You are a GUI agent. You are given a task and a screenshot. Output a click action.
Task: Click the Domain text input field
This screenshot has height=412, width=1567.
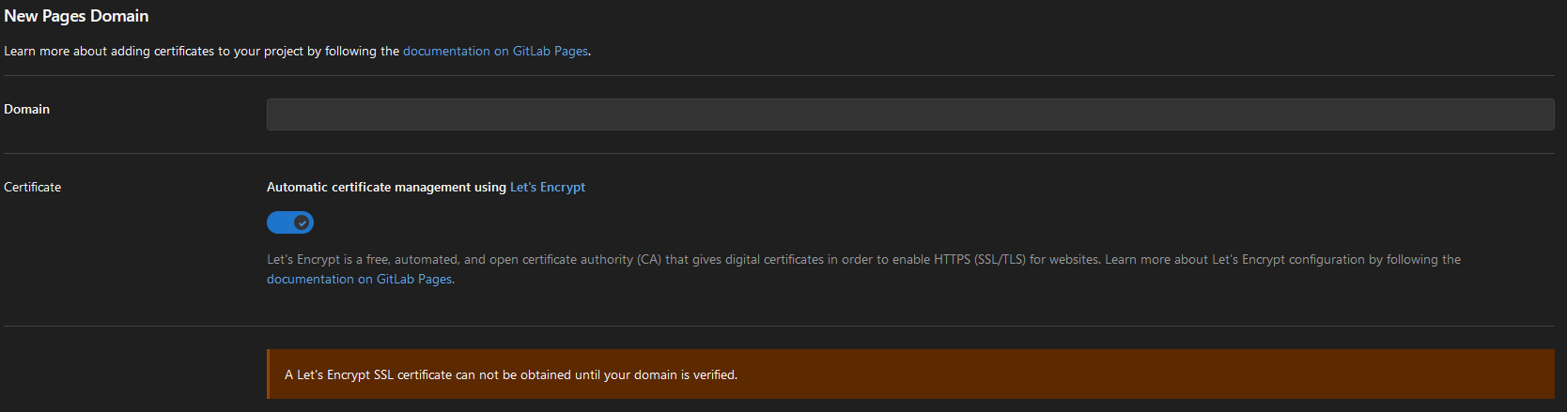tap(909, 114)
